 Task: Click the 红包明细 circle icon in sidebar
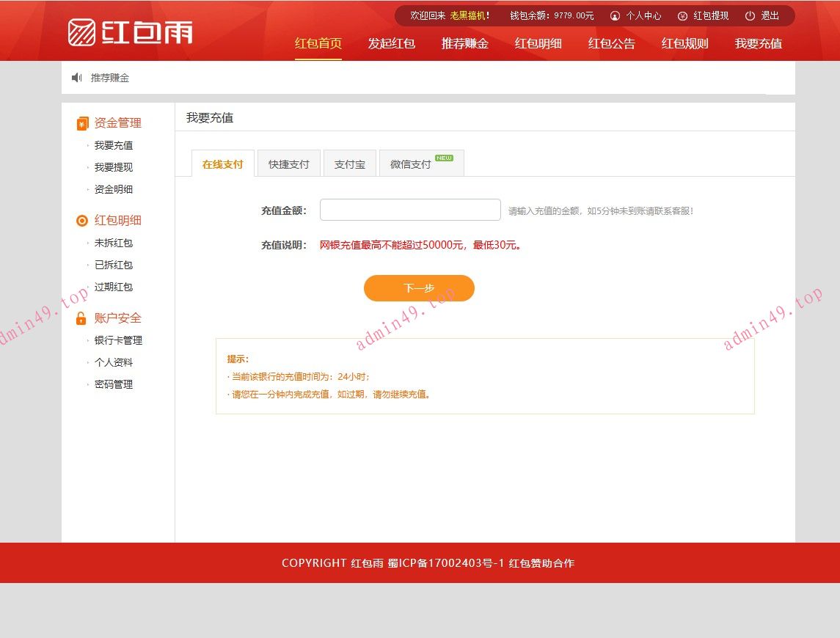click(x=81, y=220)
